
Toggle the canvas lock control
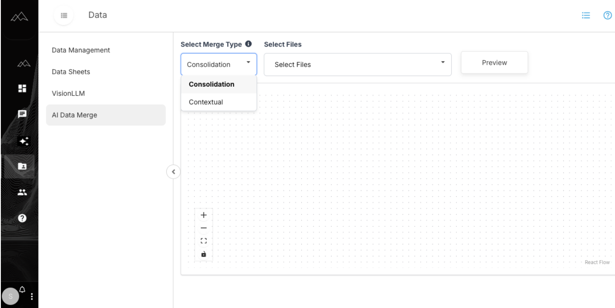pyautogui.click(x=204, y=254)
